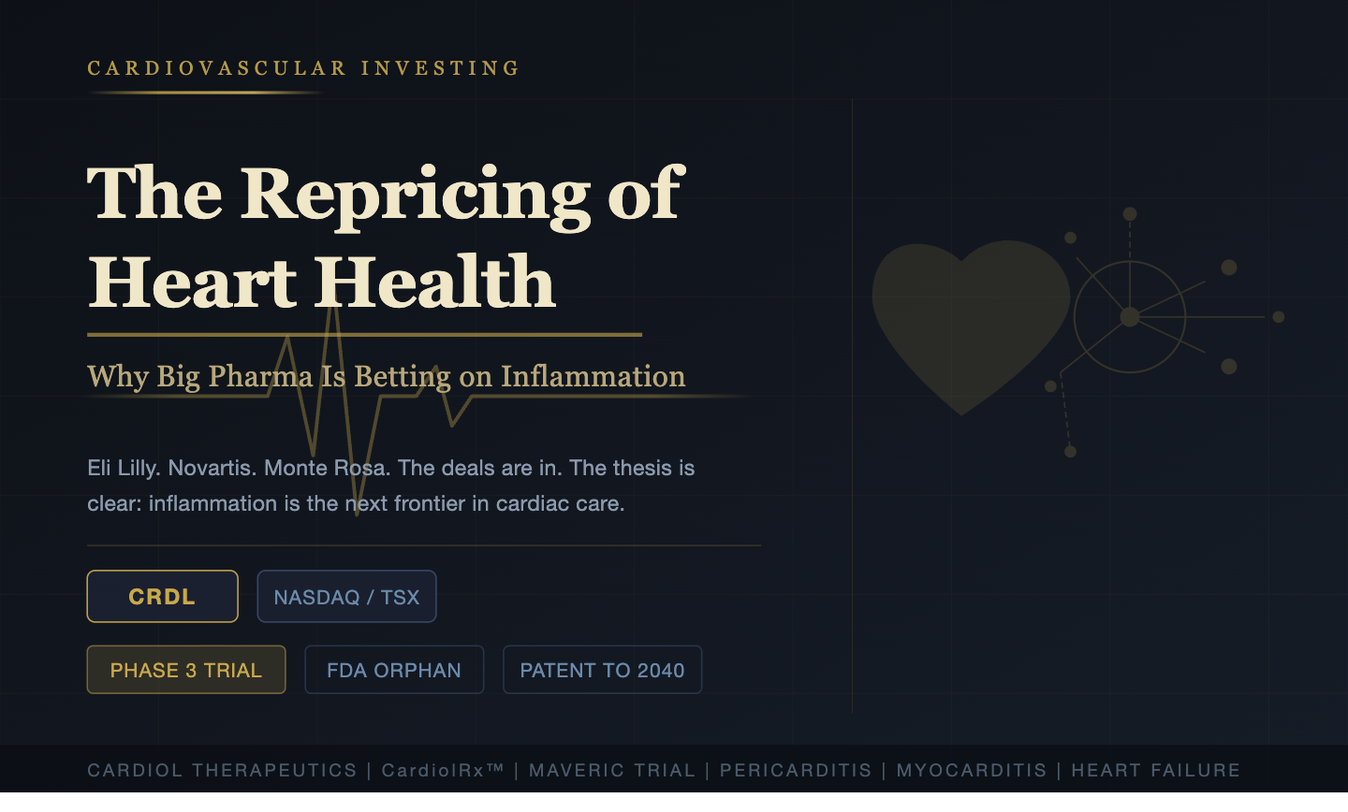Click the NASDAQ / TSX exchange badge
This screenshot has width=1348, height=812.
(x=346, y=597)
